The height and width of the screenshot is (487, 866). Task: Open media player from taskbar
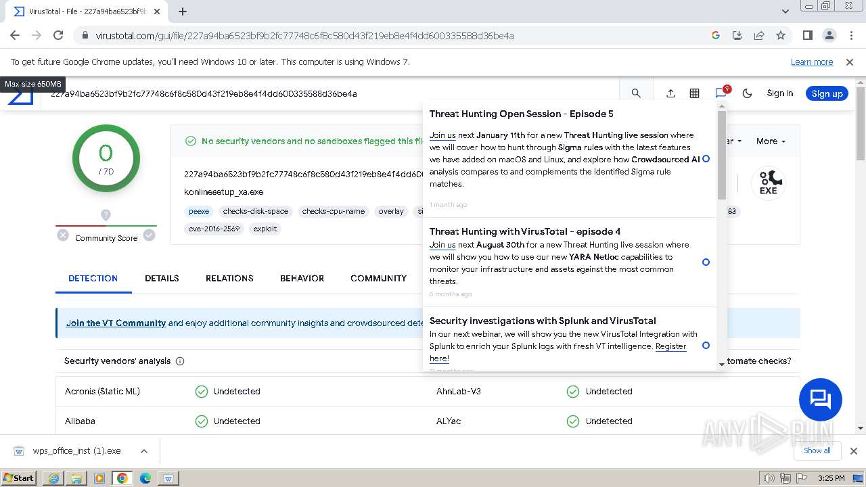(99, 478)
